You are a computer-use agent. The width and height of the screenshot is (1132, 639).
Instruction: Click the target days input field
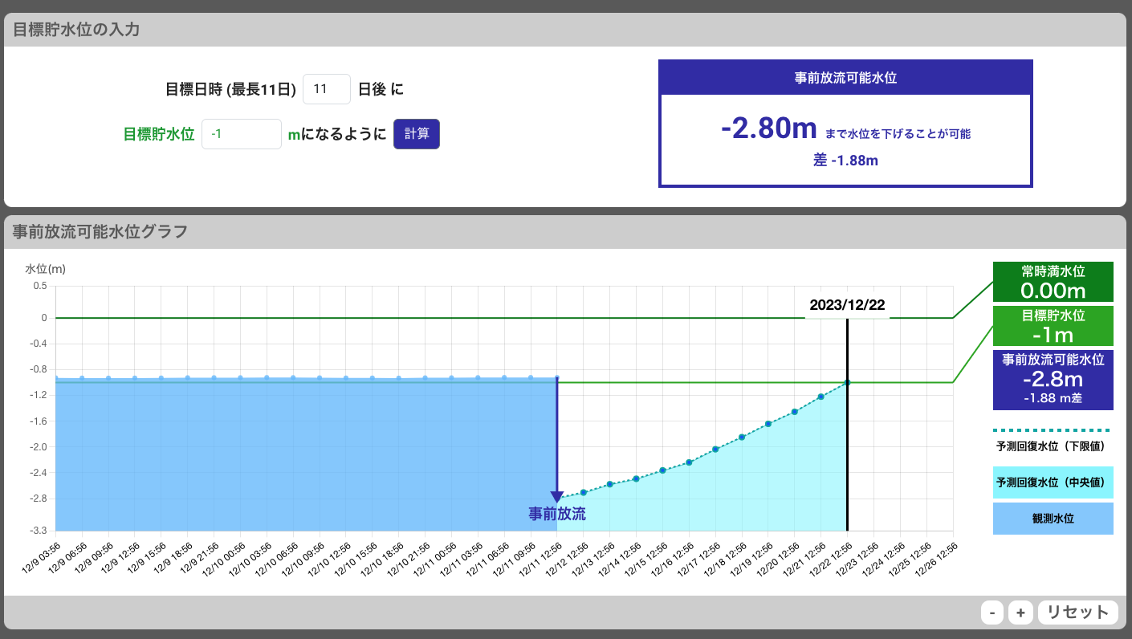pos(326,89)
